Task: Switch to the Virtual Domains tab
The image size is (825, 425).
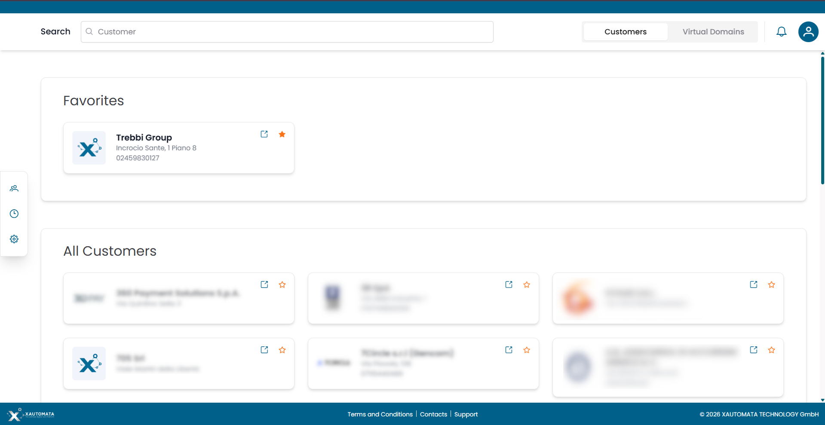Action: coord(713,32)
